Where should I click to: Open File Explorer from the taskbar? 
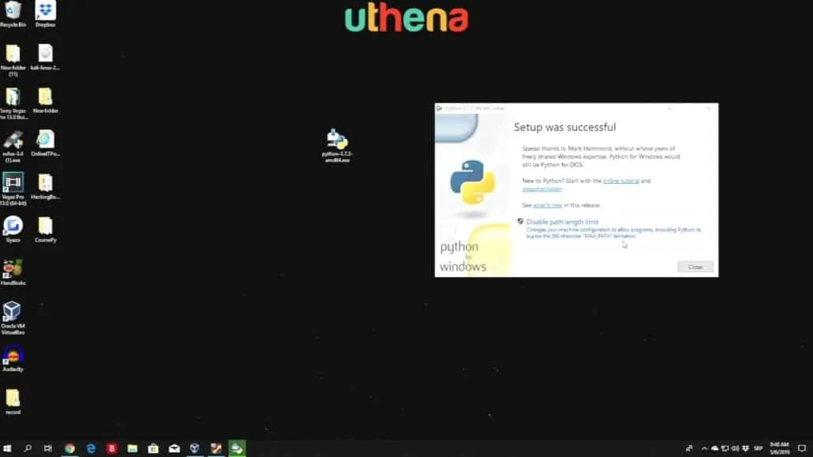[x=133, y=448]
